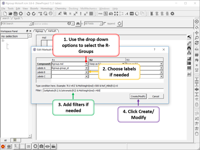
Task: Click the refresh icon beside Append
Action: [x=119, y=23]
